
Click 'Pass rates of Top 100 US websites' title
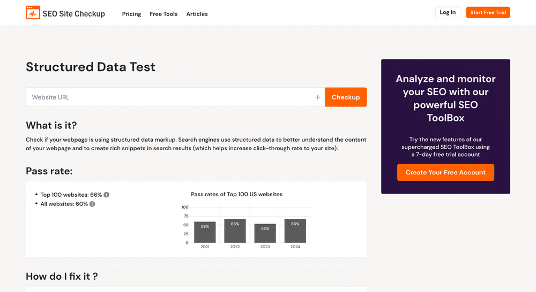pos(236,195)
